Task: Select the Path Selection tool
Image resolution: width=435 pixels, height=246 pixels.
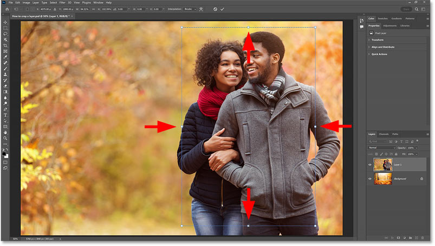Action: coord(5,121)
